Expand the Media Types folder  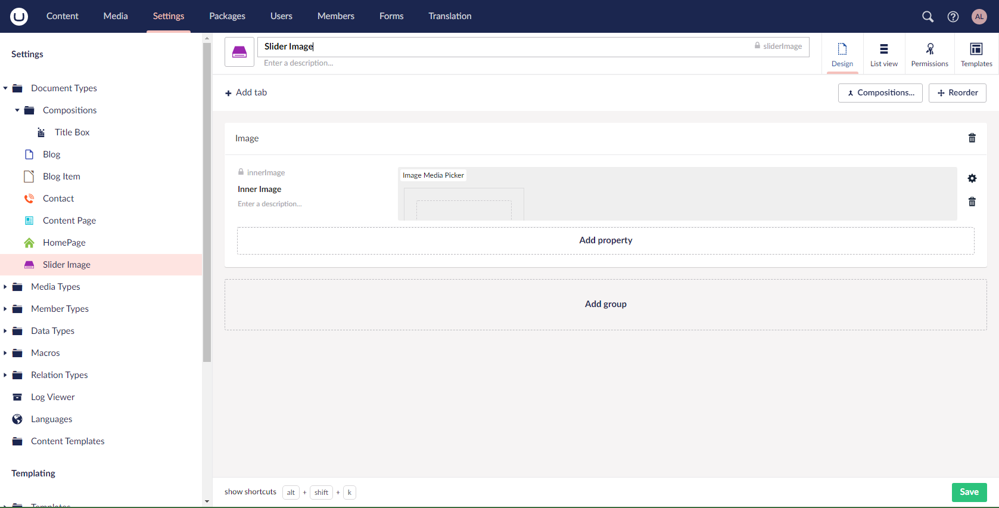tap(5, 287)
